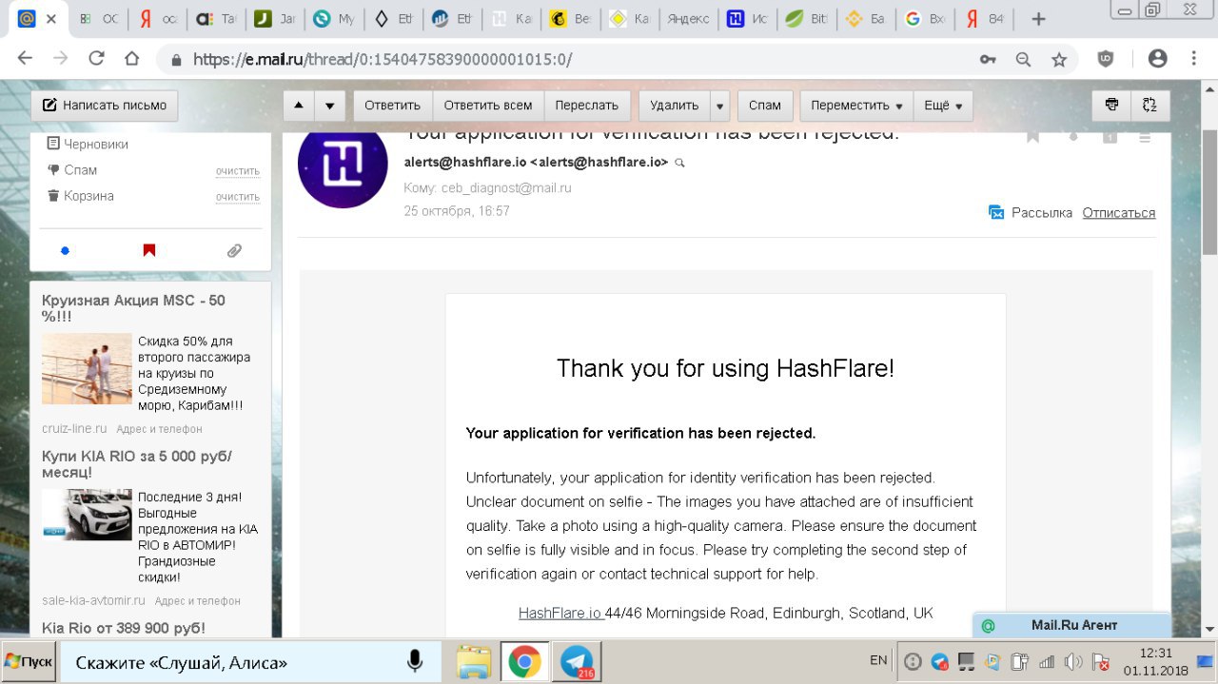Open the Черновики folder
This screenshot has width=1218, height=684.
click(x=95, y=144)
